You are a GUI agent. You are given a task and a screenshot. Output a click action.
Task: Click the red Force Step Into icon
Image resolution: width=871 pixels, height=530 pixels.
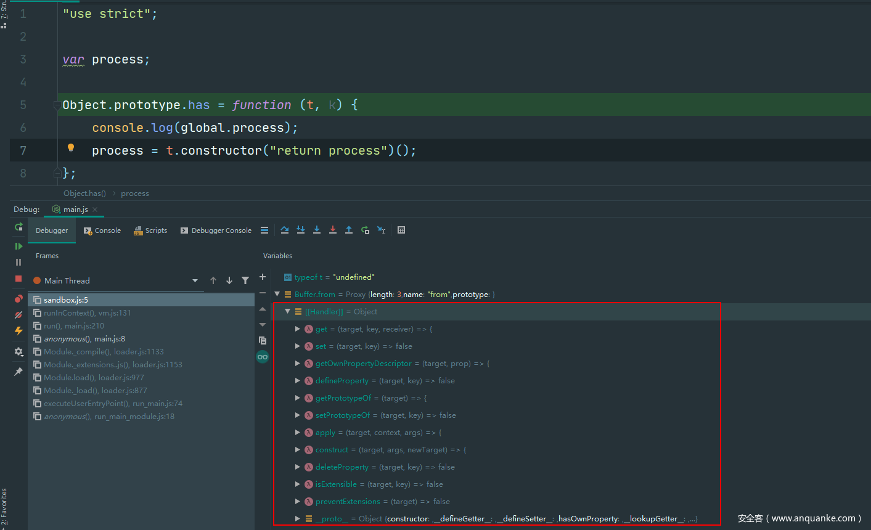333,230
